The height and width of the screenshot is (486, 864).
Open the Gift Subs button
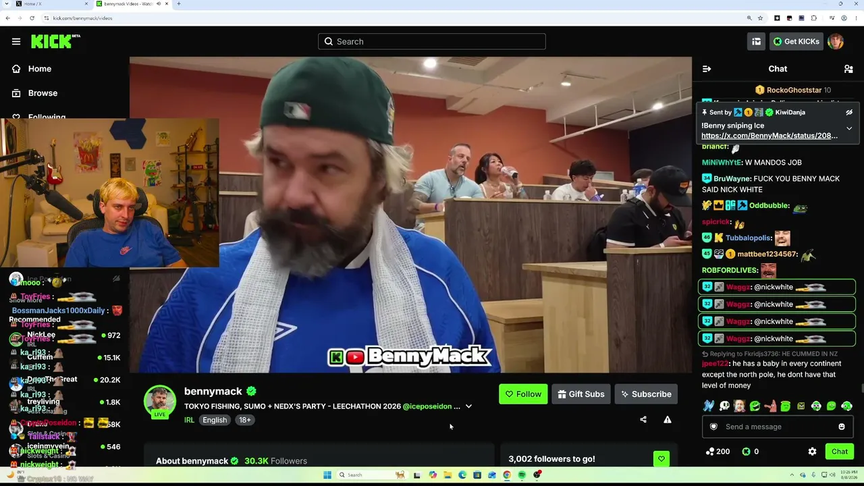tap(581, 394)
